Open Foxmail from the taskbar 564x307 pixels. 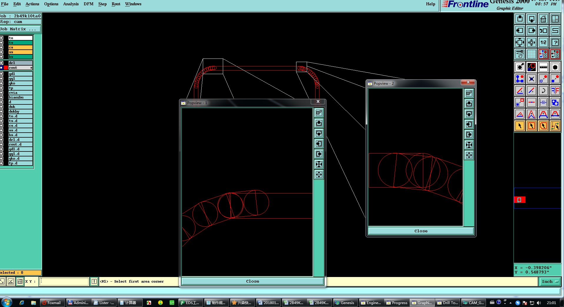click(x=52, y=303)
